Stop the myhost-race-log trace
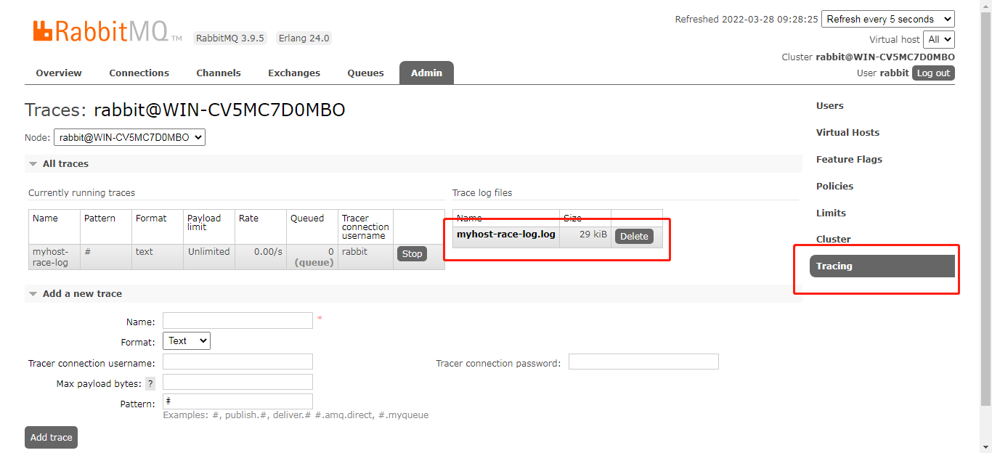Viewport: 992px width, 453px height. 412,253
